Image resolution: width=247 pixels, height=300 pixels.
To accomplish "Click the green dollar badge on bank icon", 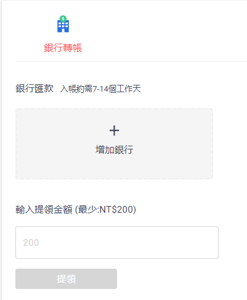I will coord(63,19).
